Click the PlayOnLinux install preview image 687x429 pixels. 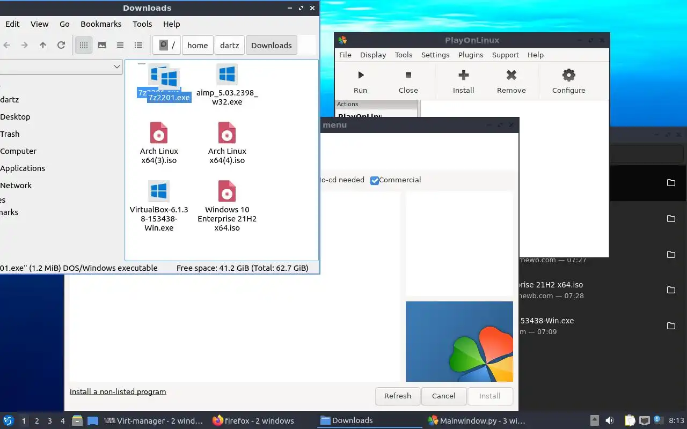[459, 342]
